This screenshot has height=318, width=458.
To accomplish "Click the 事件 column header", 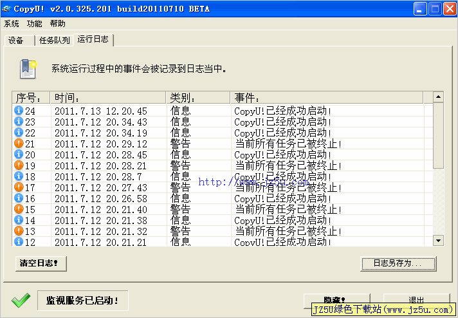I will (327, 98).
